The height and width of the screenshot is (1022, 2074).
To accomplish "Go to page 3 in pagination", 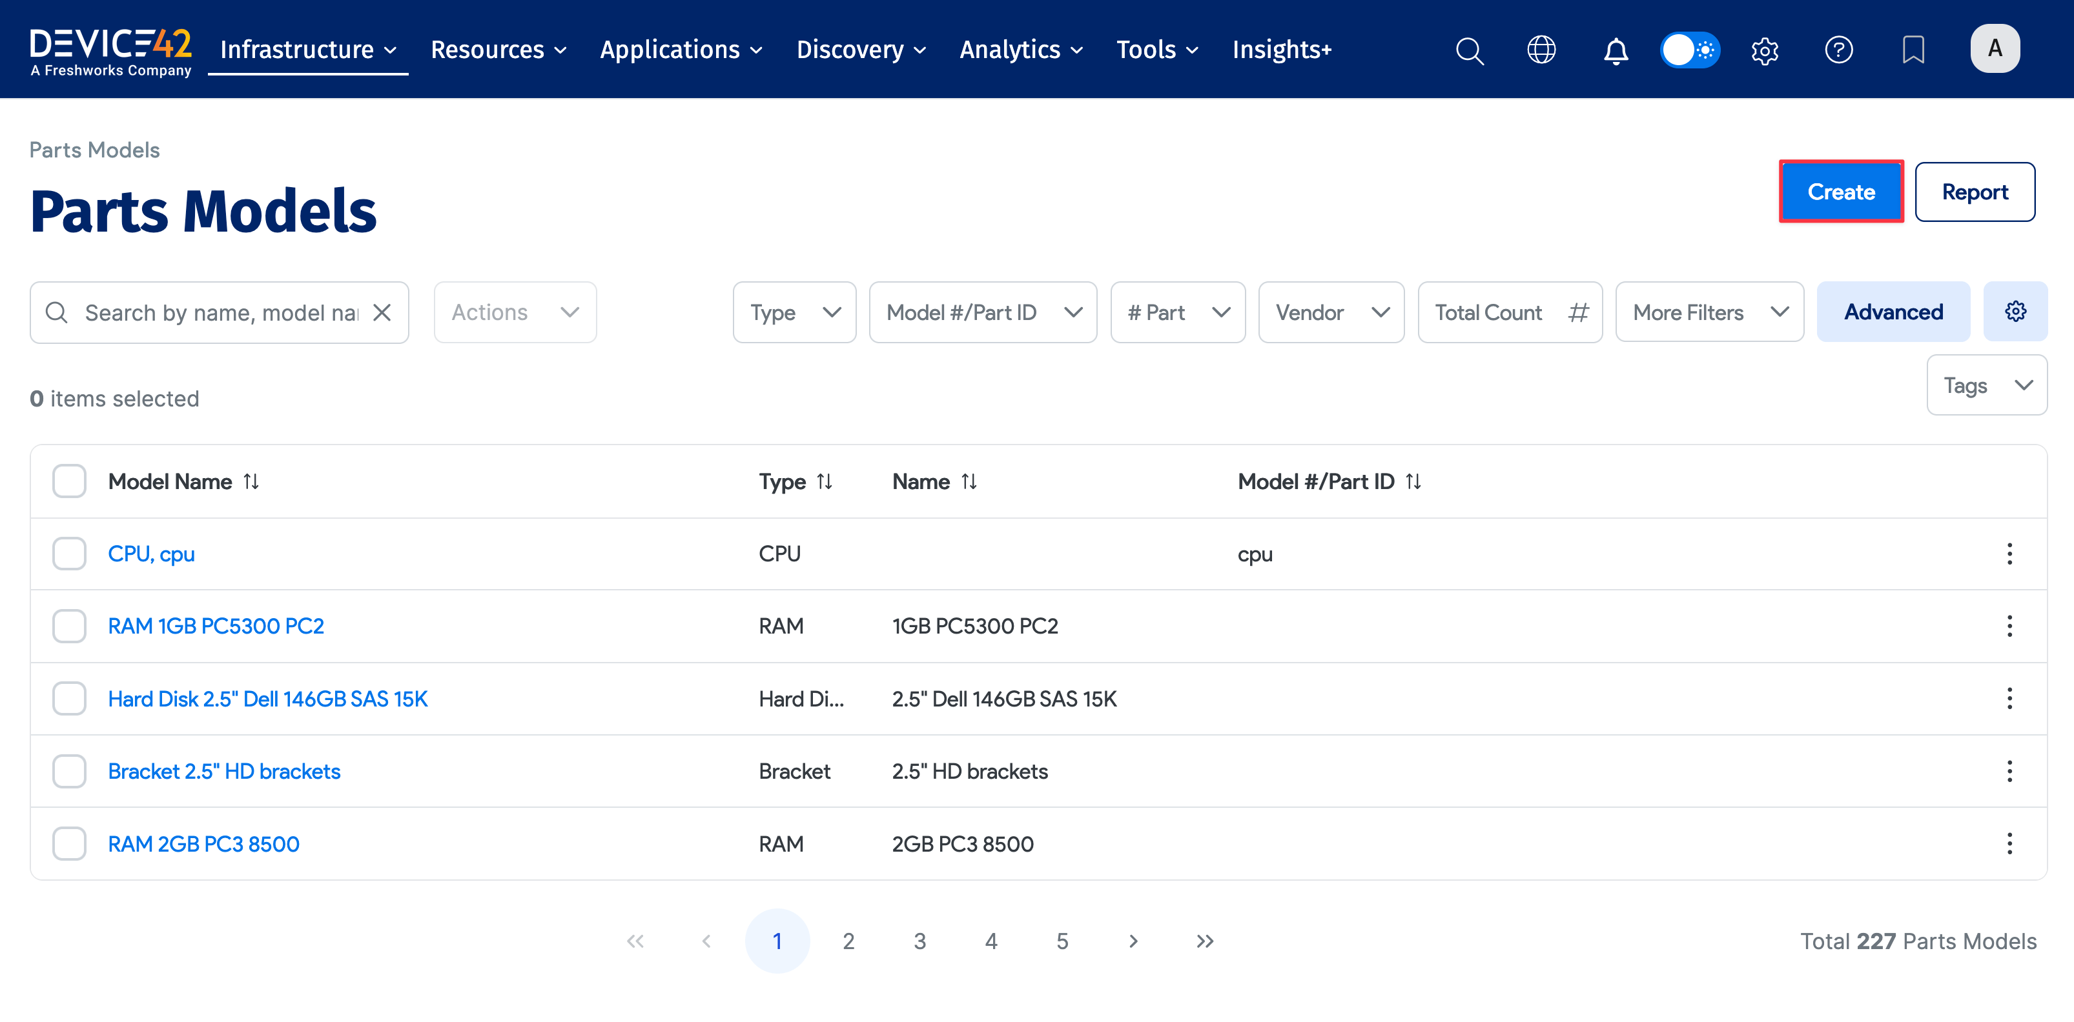I will point(919,941).
